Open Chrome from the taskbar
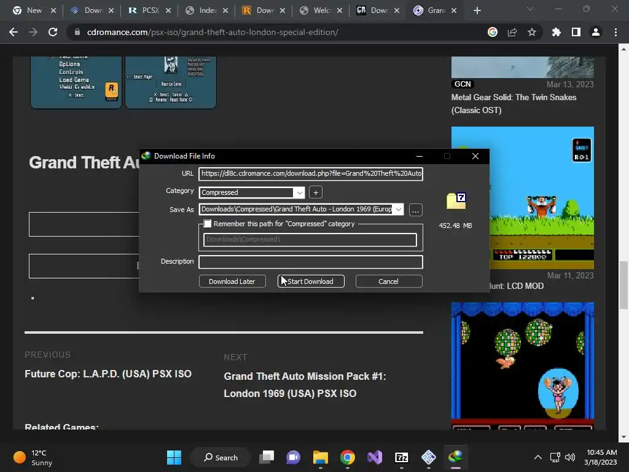The width and height of the screenshot is (629, 472). click(348, 457)
